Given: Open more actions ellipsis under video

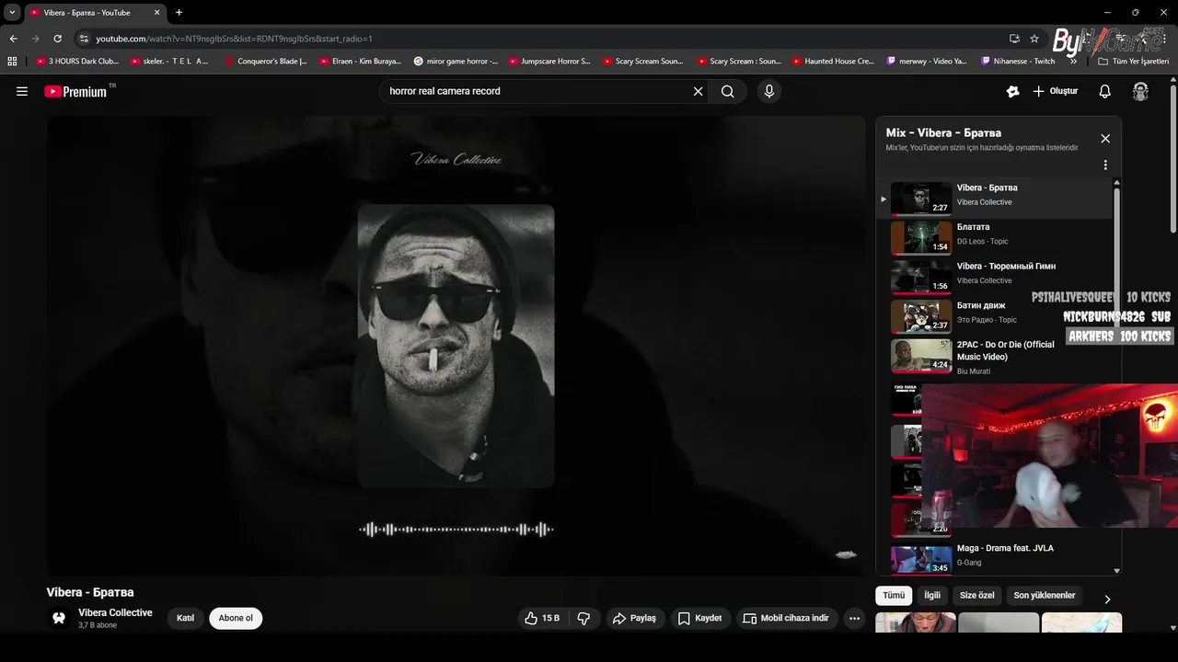Looking at the screenshot, I should coord(854,619).
